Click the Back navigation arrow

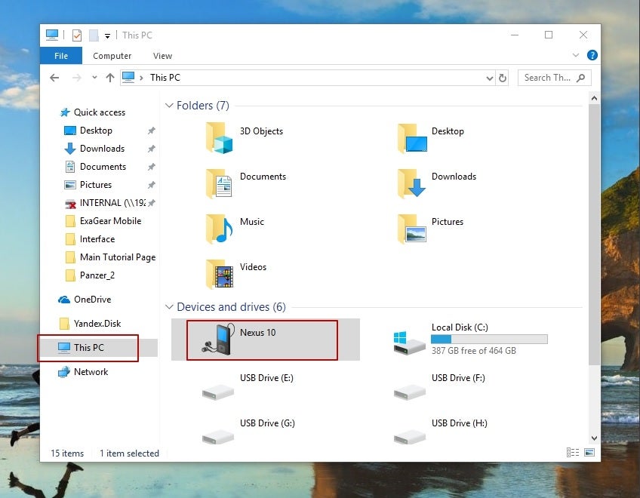tap(54, 78)
